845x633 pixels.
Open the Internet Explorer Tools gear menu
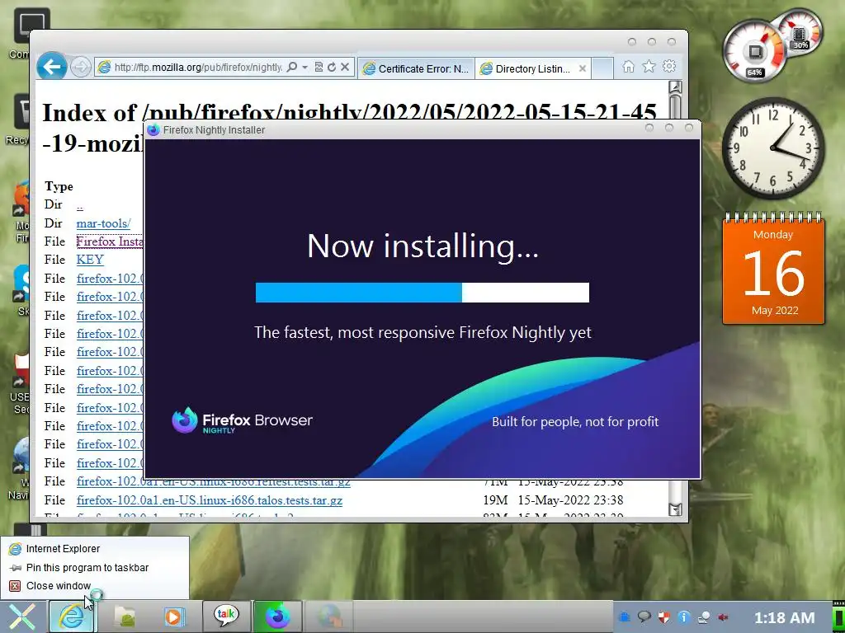668,66
